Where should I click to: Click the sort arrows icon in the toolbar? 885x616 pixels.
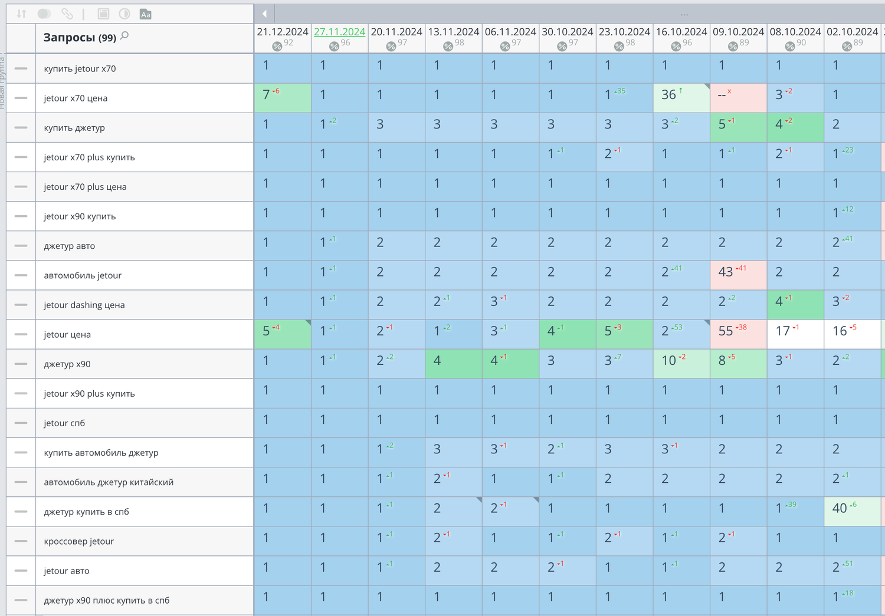point(21,14)
